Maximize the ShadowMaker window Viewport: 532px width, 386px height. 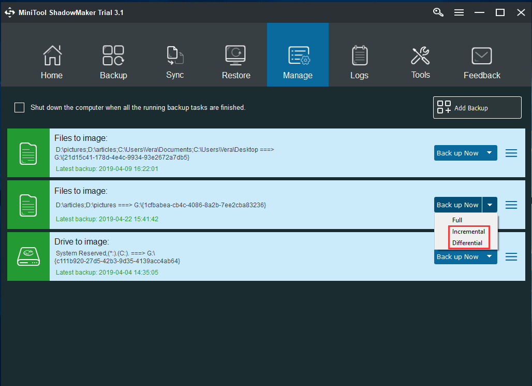(500, 12)
